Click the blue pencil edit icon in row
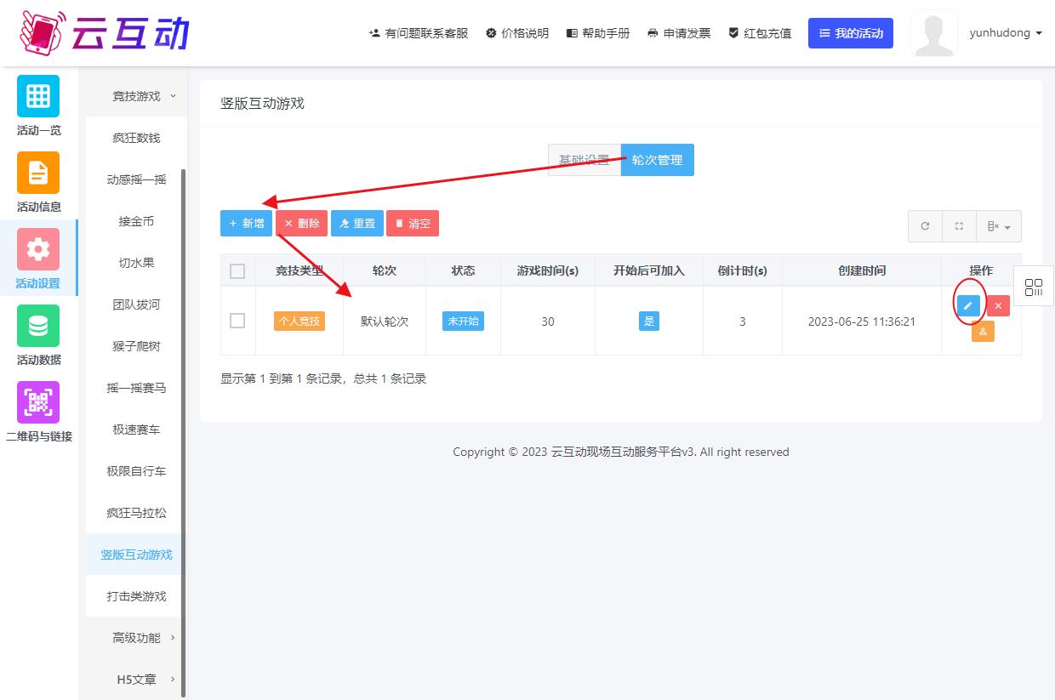The image size is (1055, 700). pos(968,306)
